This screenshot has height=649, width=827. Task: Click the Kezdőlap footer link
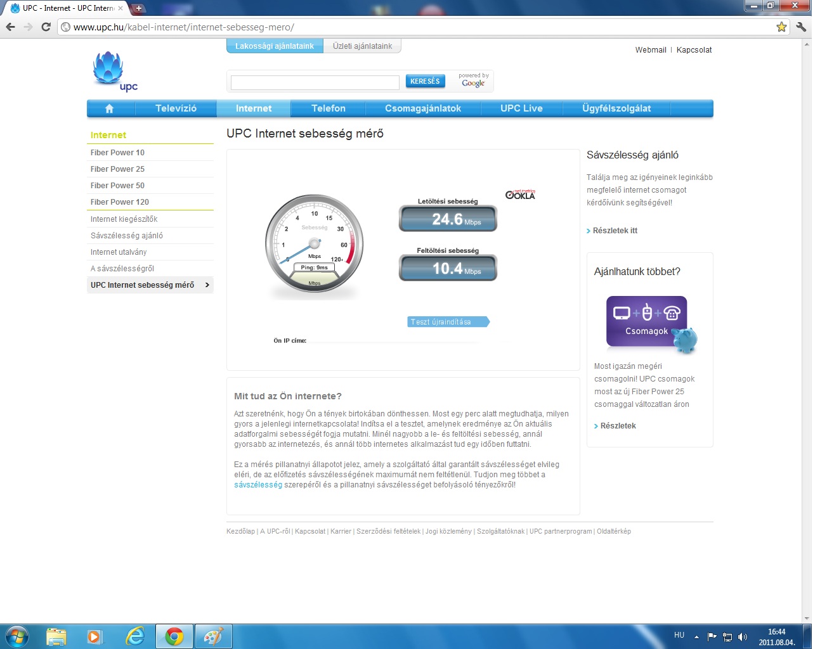240,532
